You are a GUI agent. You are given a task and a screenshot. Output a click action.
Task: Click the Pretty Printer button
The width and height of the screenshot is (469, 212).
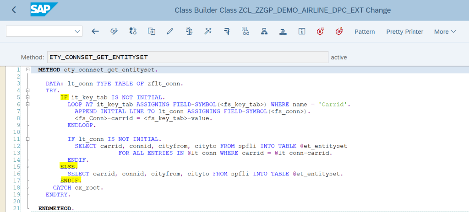405,32
